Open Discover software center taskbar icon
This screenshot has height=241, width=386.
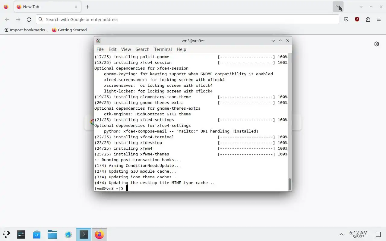[x=37, y=234]
